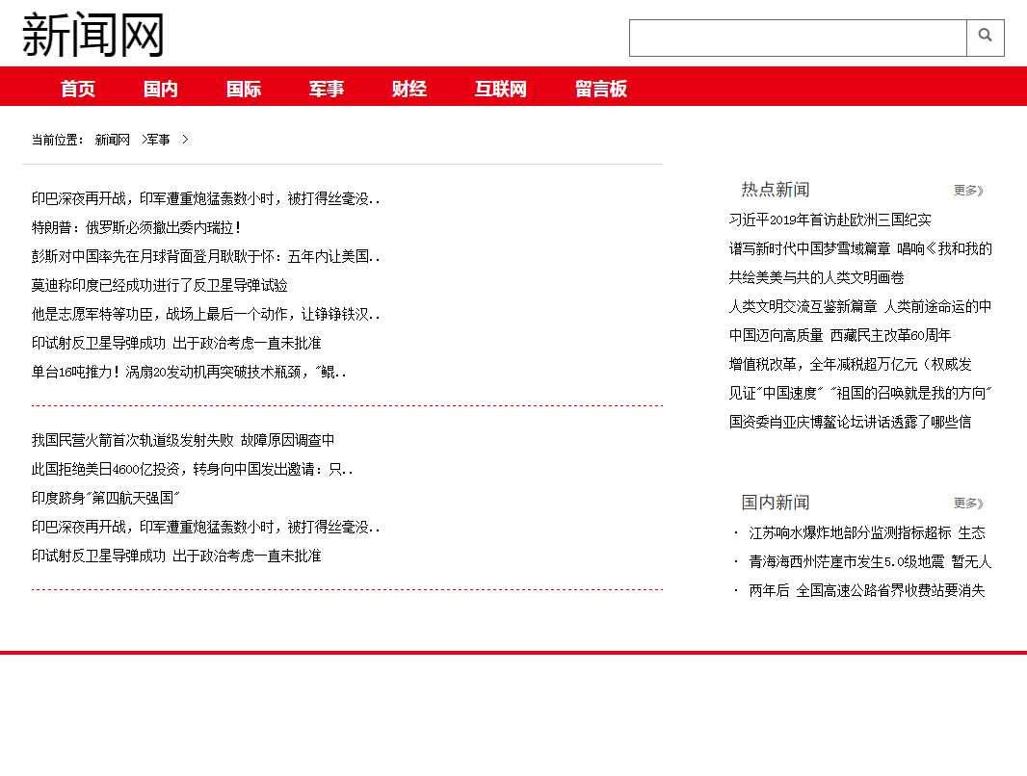1027x776 pixels.
Task: Open the 印度跻身"第四航天强国" article
Action: [x=106, y=499]
